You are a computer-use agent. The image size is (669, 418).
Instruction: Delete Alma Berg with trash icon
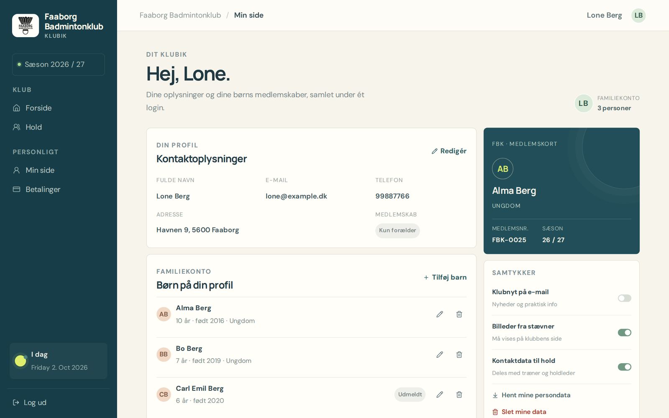pyautogui.click(x=459, y=314)
